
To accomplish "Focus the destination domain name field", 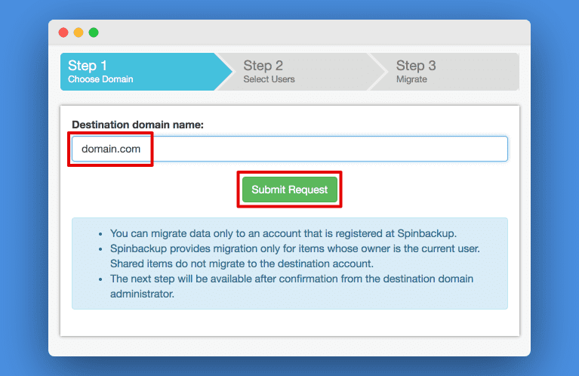I will 290,149.
